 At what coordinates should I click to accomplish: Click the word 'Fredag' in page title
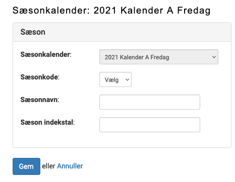pos(194,11)
